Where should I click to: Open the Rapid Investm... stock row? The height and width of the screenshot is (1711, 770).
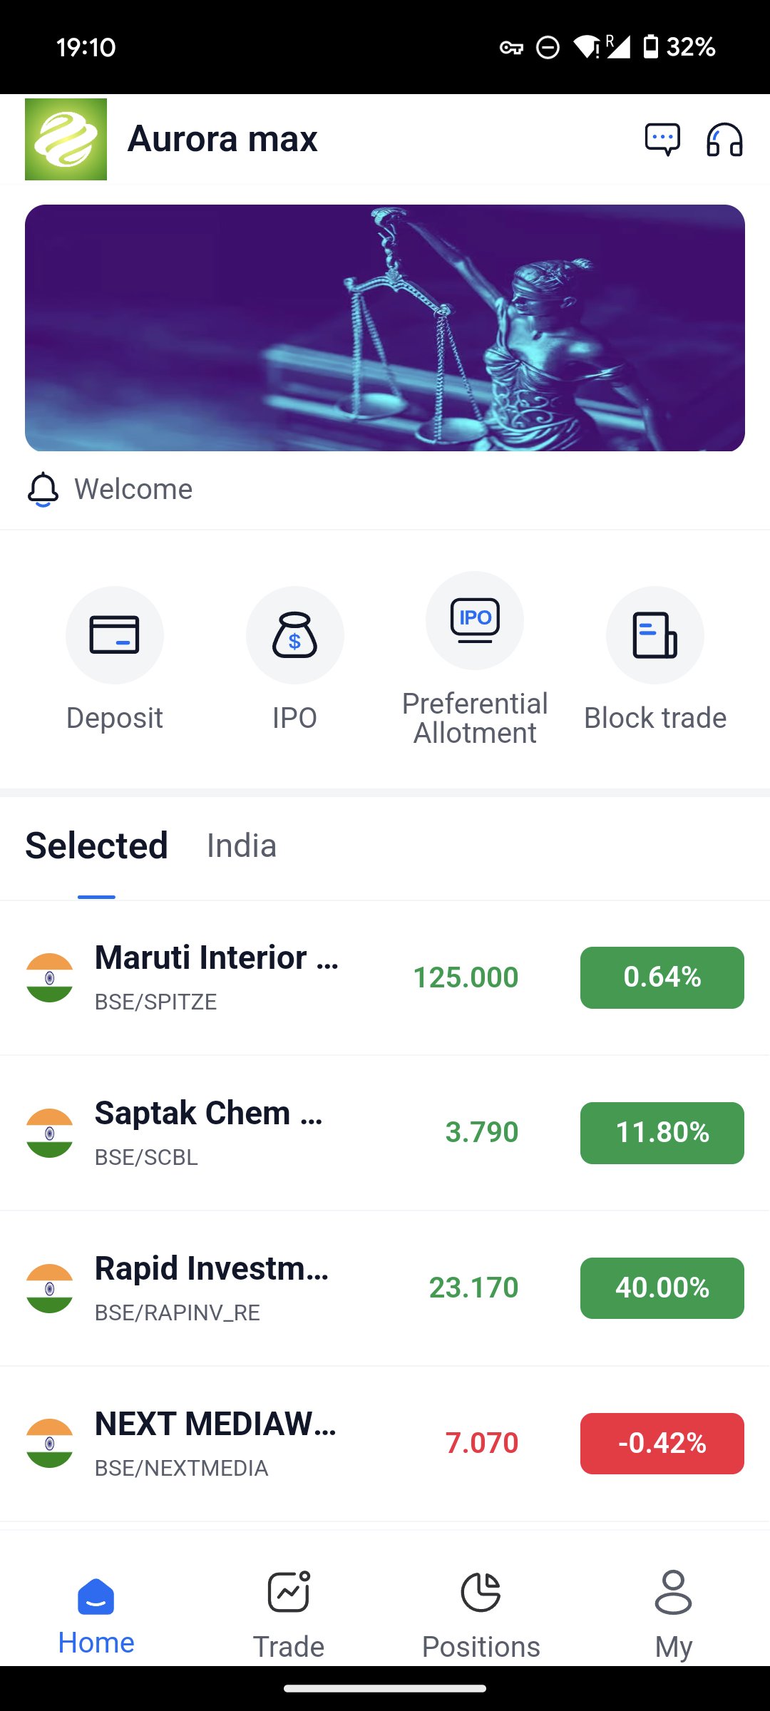pos(214,1288)
